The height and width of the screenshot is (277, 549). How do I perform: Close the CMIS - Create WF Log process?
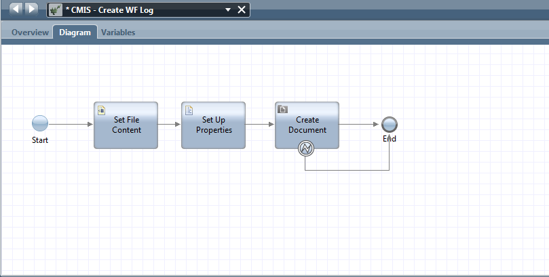click(242, 9)
